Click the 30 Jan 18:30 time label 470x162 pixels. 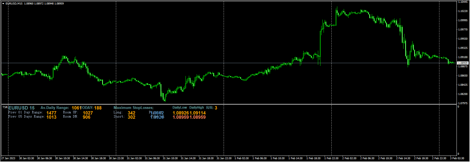[x=98, y=158]
